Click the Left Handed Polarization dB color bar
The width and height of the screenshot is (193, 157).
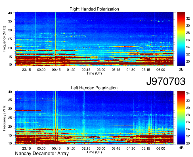click(181, 118)
